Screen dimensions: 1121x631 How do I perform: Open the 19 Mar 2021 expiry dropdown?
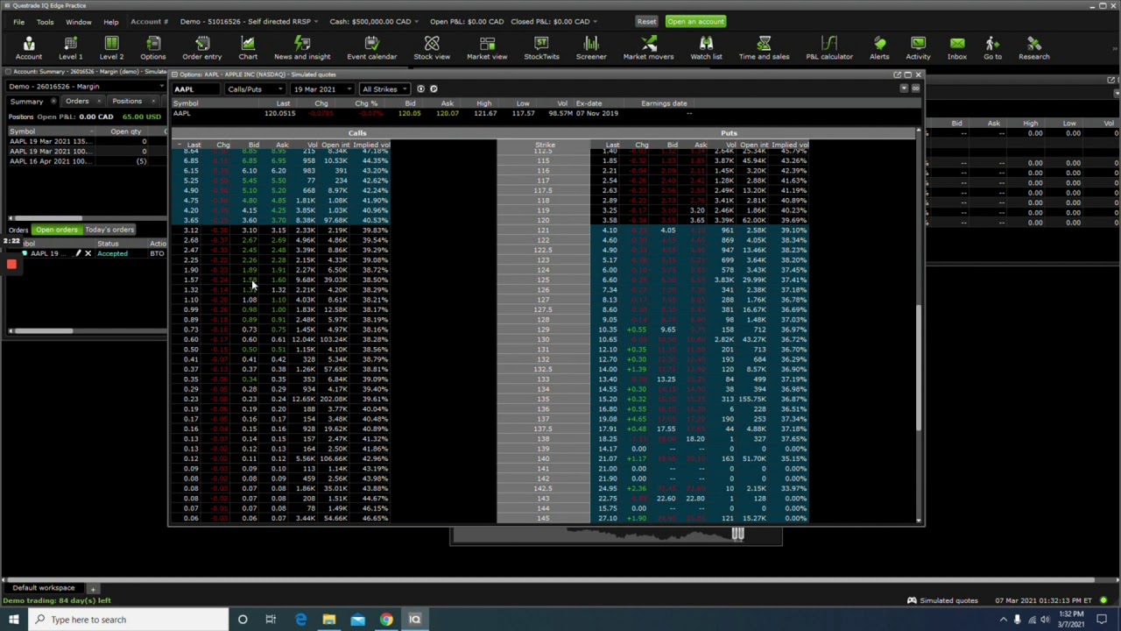click(322, 89)
